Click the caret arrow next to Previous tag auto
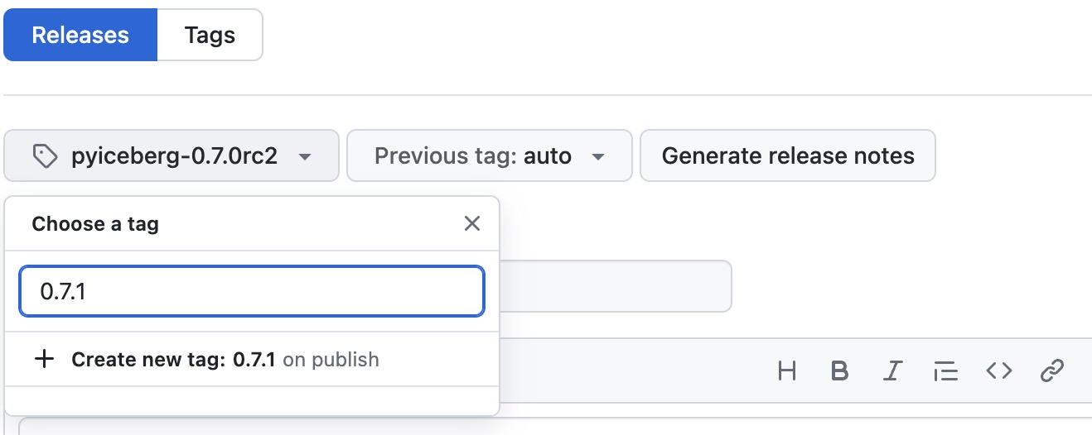 coord(598,156)
